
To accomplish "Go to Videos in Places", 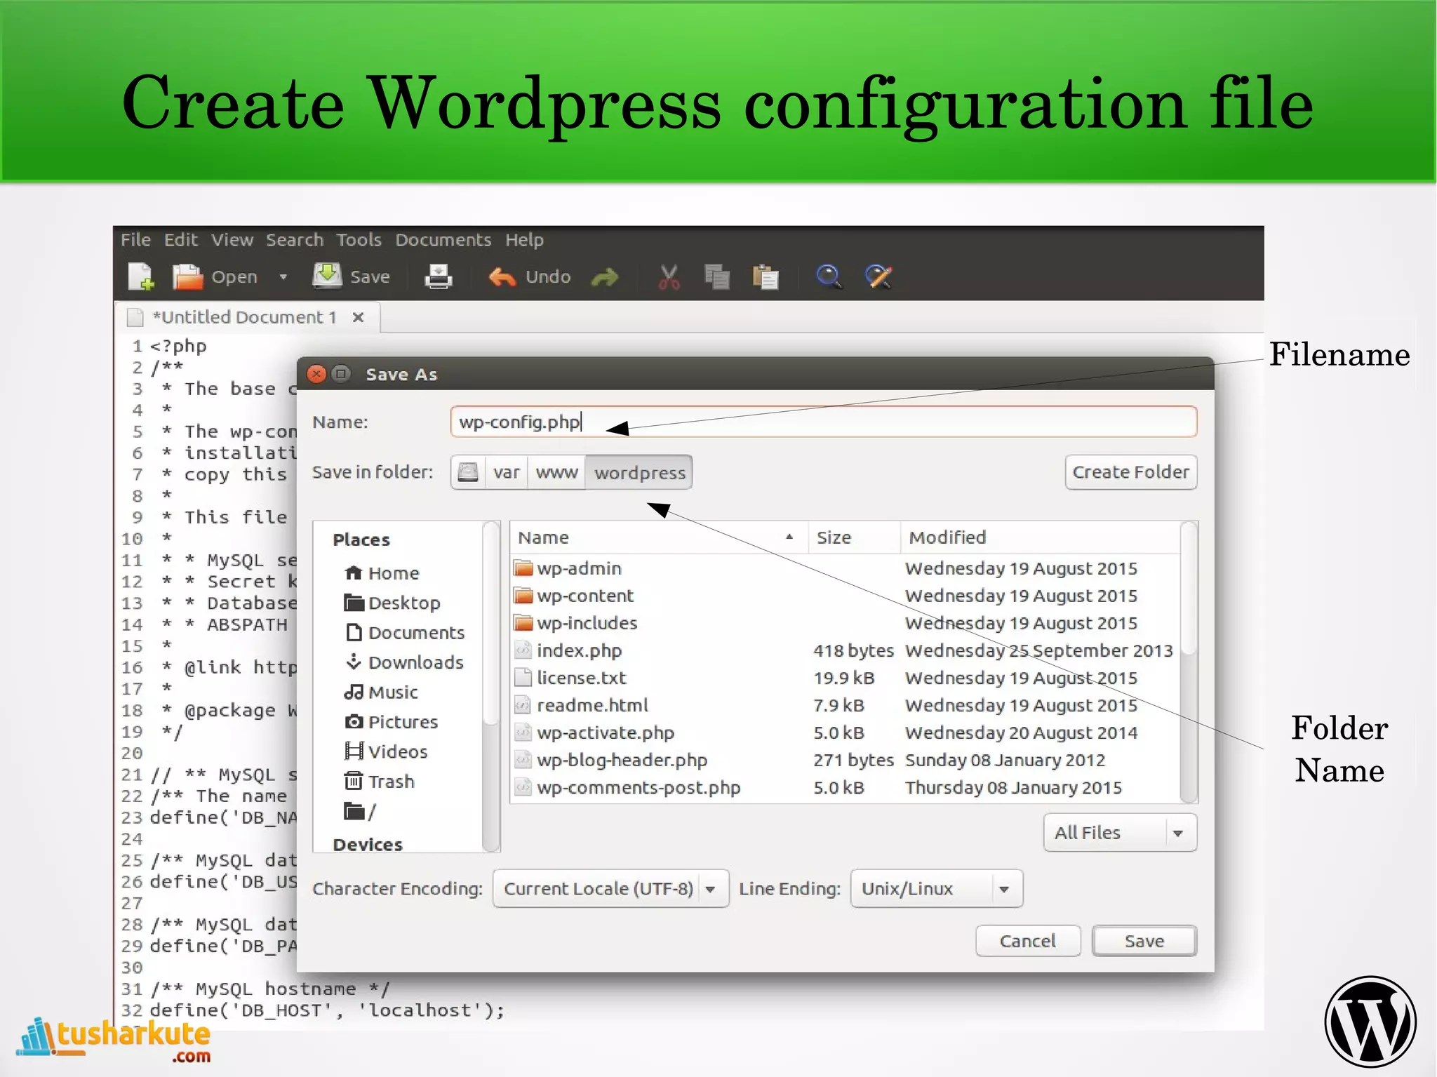I will (386, 751).
